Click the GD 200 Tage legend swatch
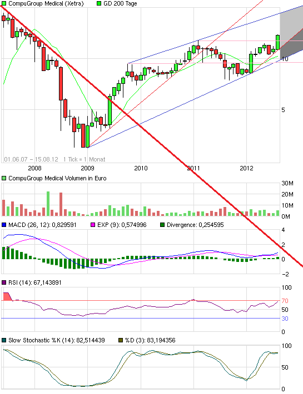The image size is (303, 394). 99,3
